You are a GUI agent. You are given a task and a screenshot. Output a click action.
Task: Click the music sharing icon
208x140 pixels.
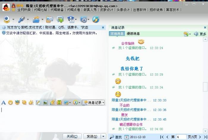click(52, 102)
